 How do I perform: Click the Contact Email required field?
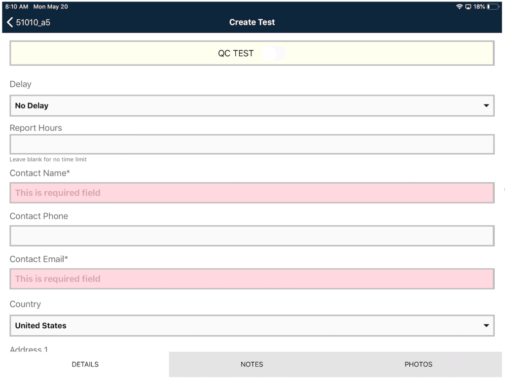coord(252,278)
